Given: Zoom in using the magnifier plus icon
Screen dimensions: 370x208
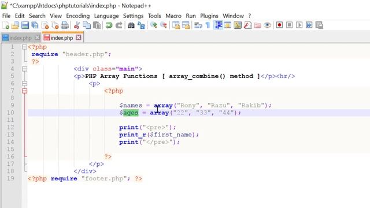Looking at the screenshot, I should [x=153, y=25].
